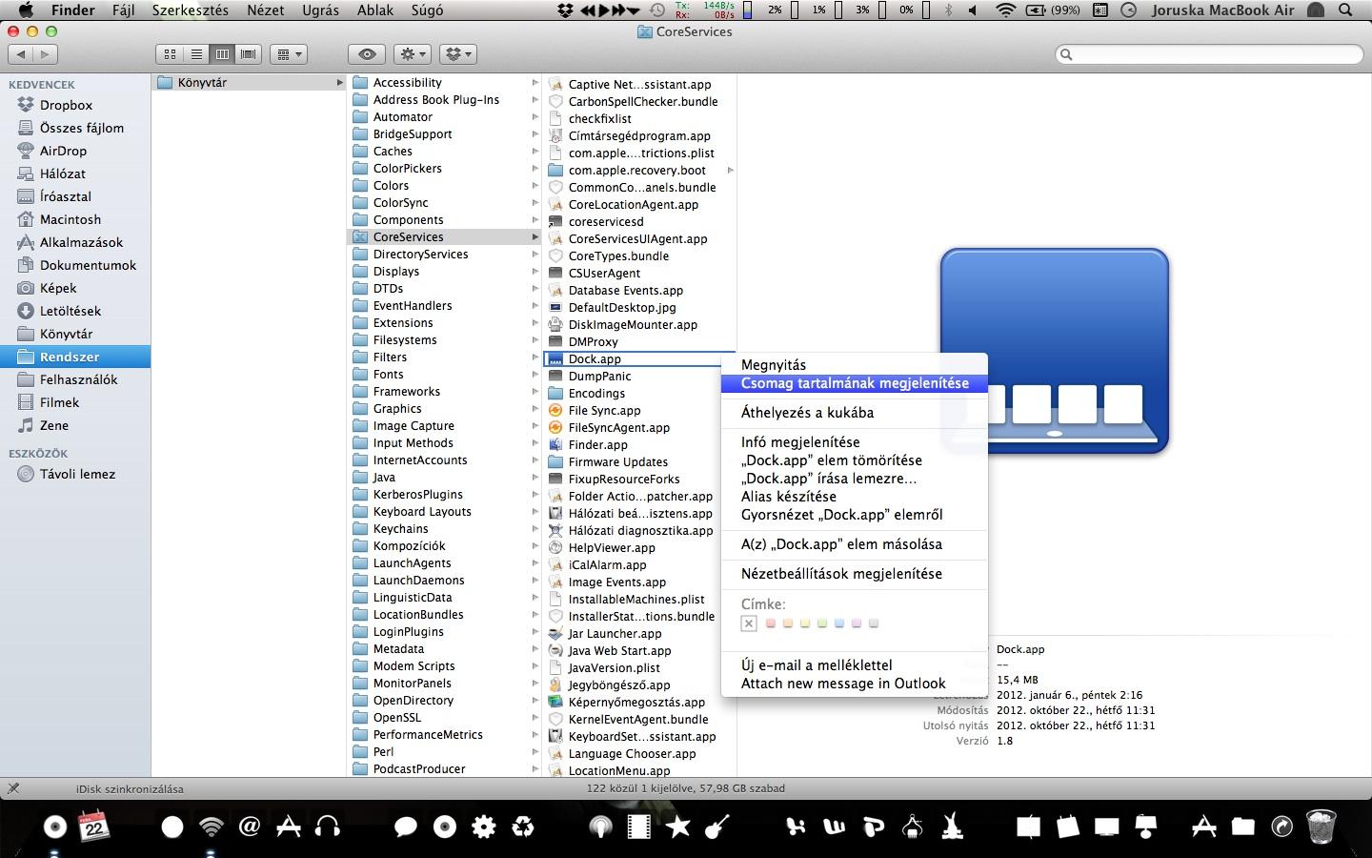Open the Action gear dropdown menu

click(x=413, y=54)
